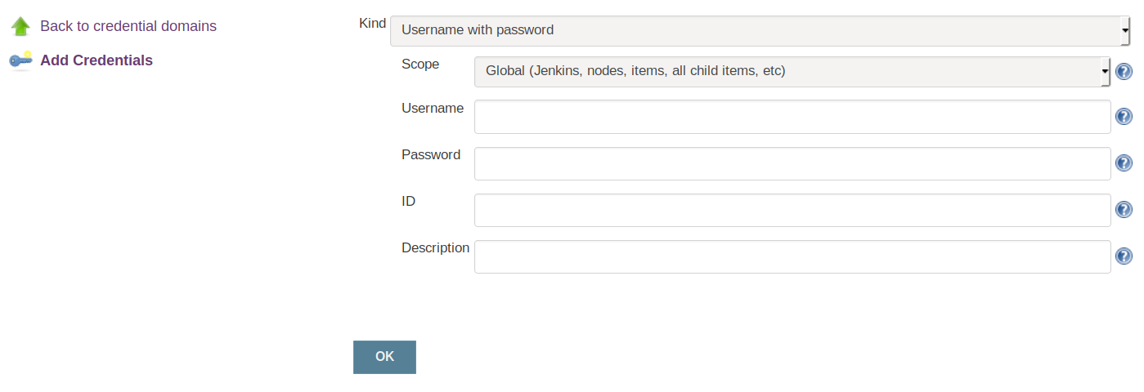Click into the Password input box
This screenshot has width=1144, height=392.
tap(792, 163)
